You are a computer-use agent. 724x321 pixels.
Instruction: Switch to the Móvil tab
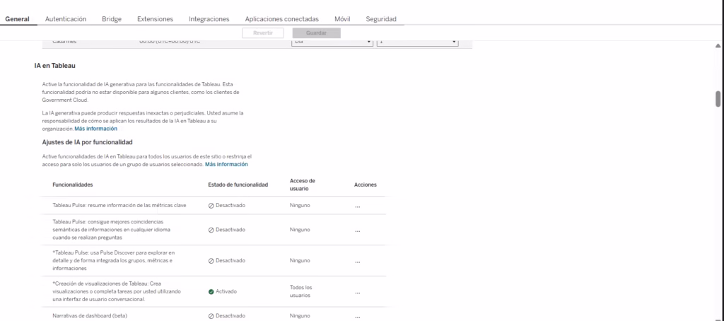coord(342,19)
